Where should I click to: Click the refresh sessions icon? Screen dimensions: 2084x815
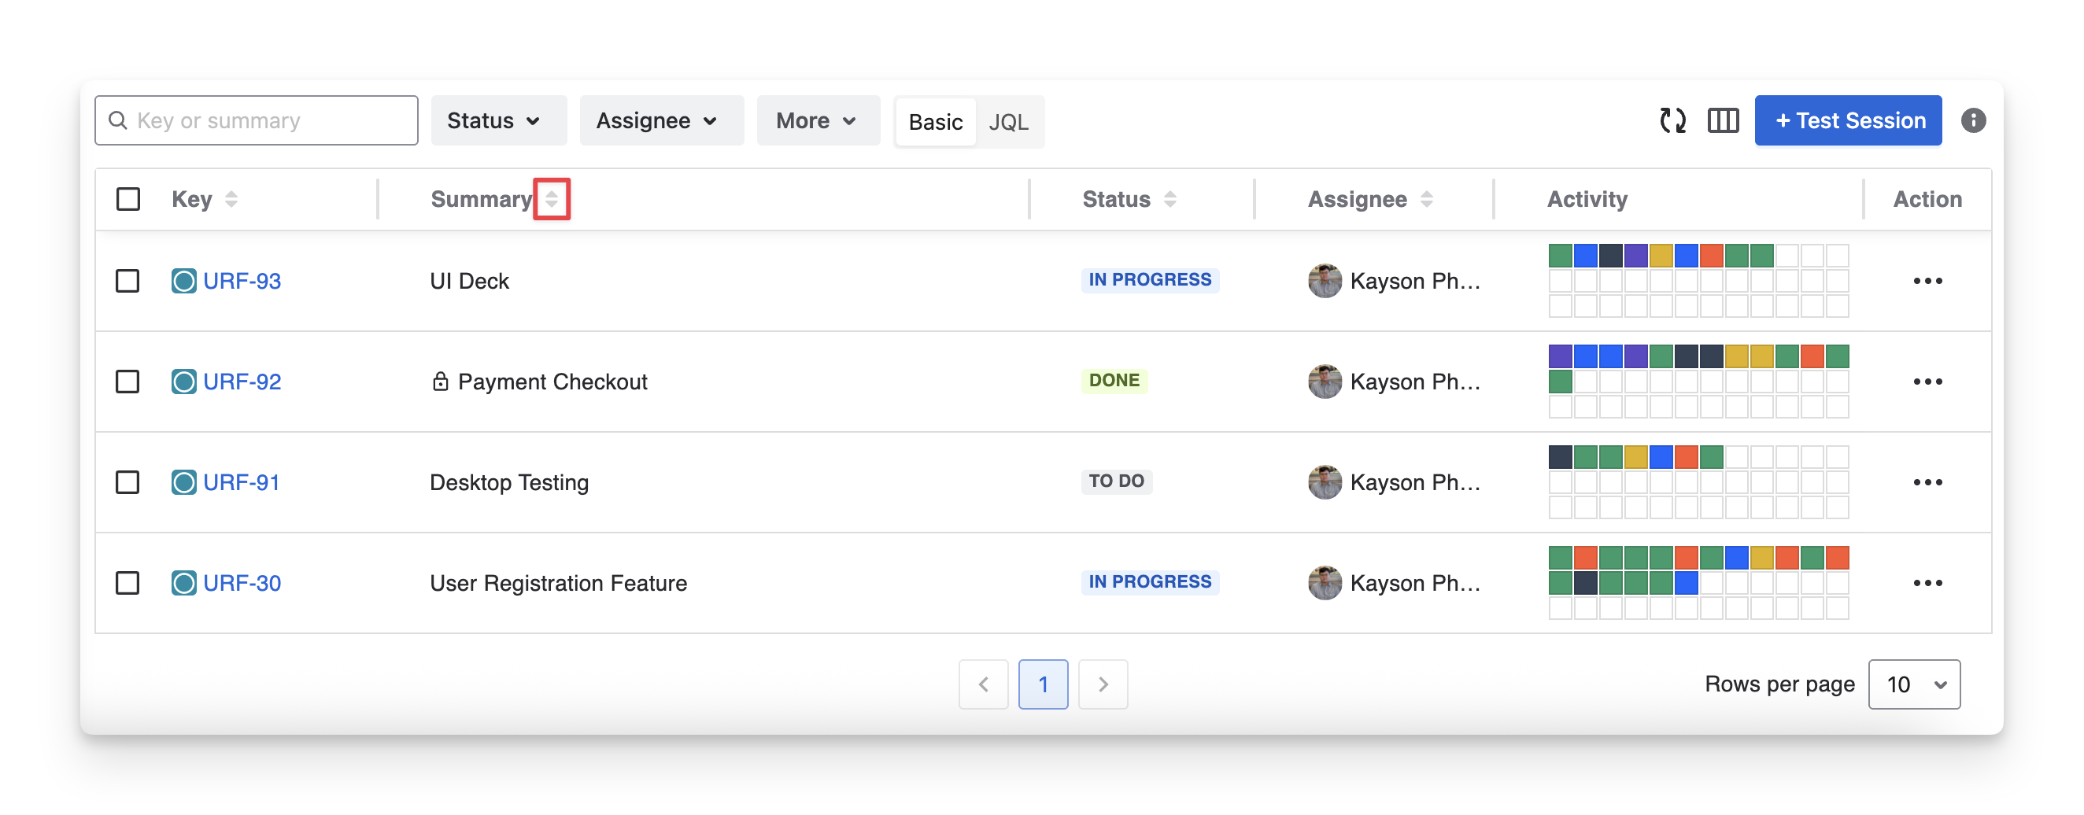coord(1672,120)
